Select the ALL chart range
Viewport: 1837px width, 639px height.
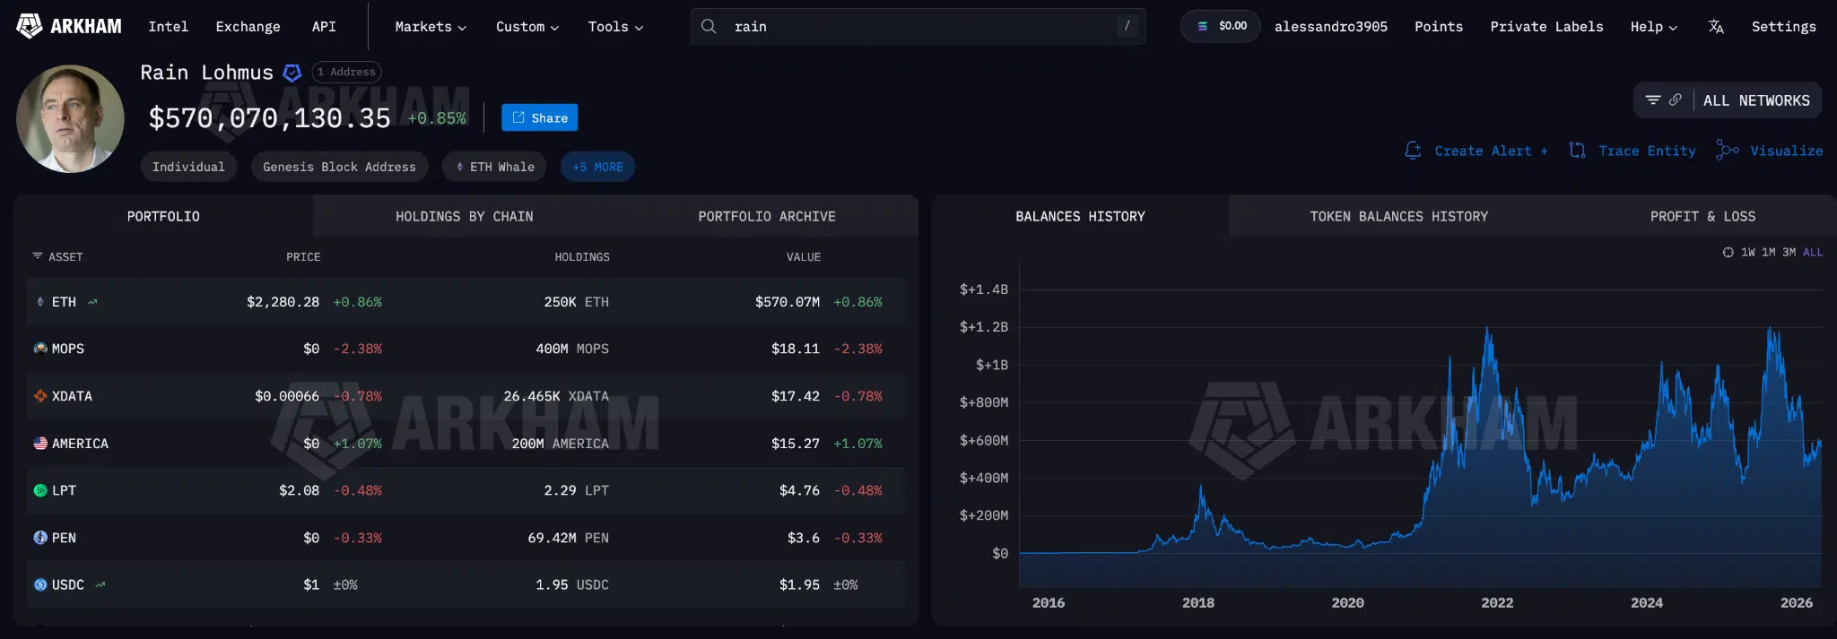pos(1813,253)
